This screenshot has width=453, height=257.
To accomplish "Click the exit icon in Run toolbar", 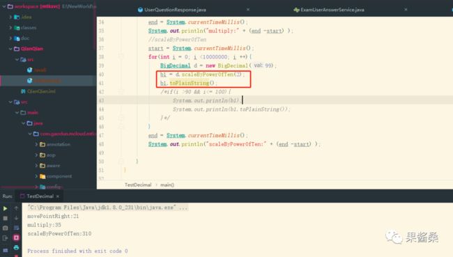I will pos(5,238).
